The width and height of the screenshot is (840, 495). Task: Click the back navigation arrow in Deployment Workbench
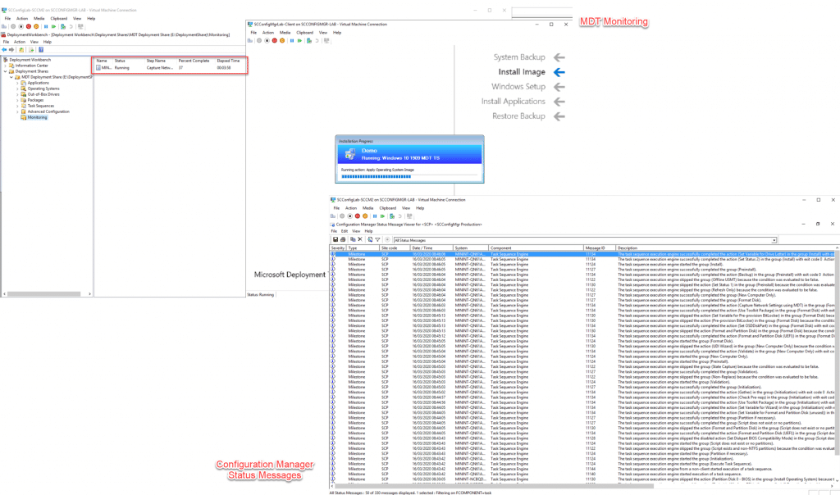point(4,50)
